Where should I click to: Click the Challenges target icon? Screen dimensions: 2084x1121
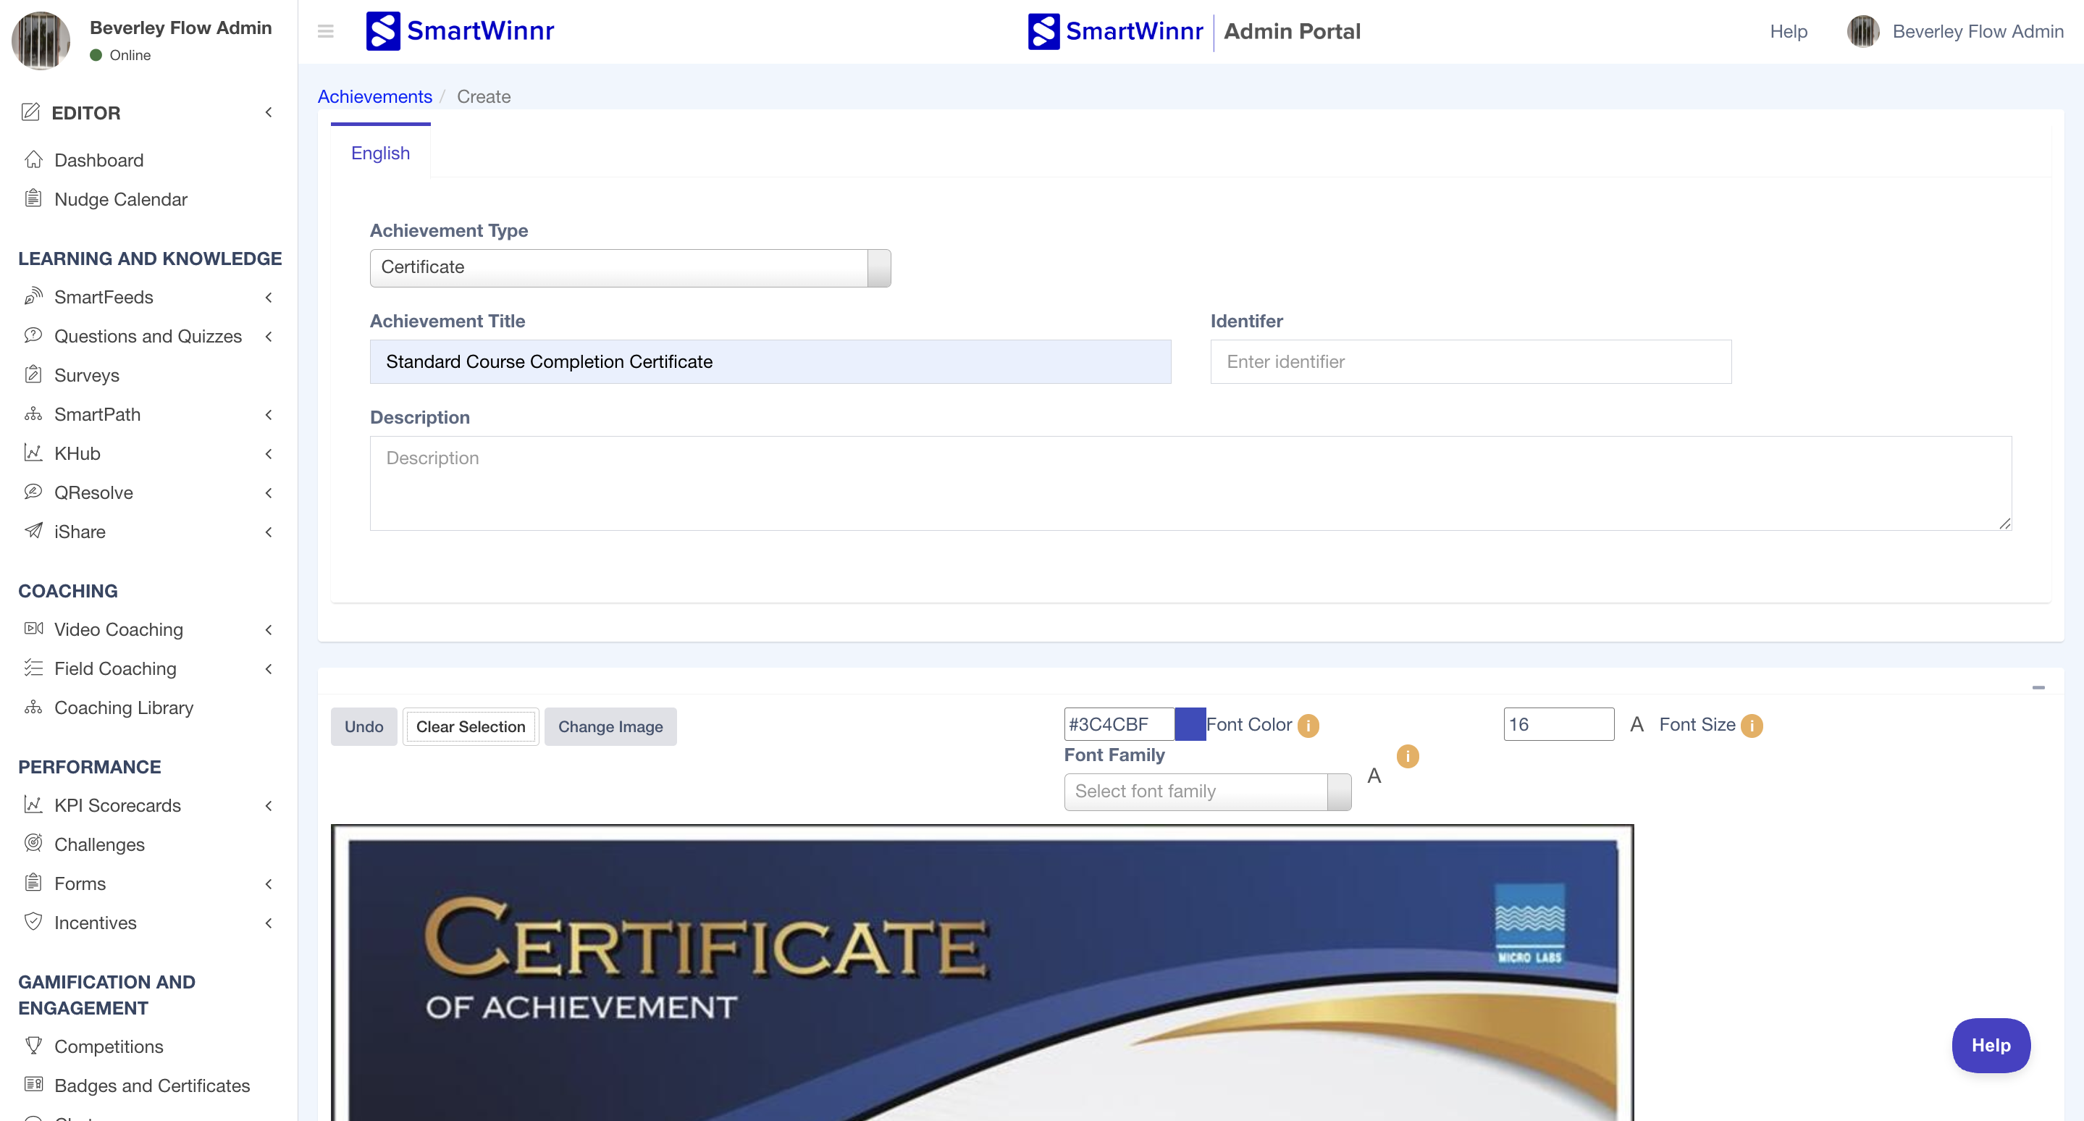click(33, 844)
